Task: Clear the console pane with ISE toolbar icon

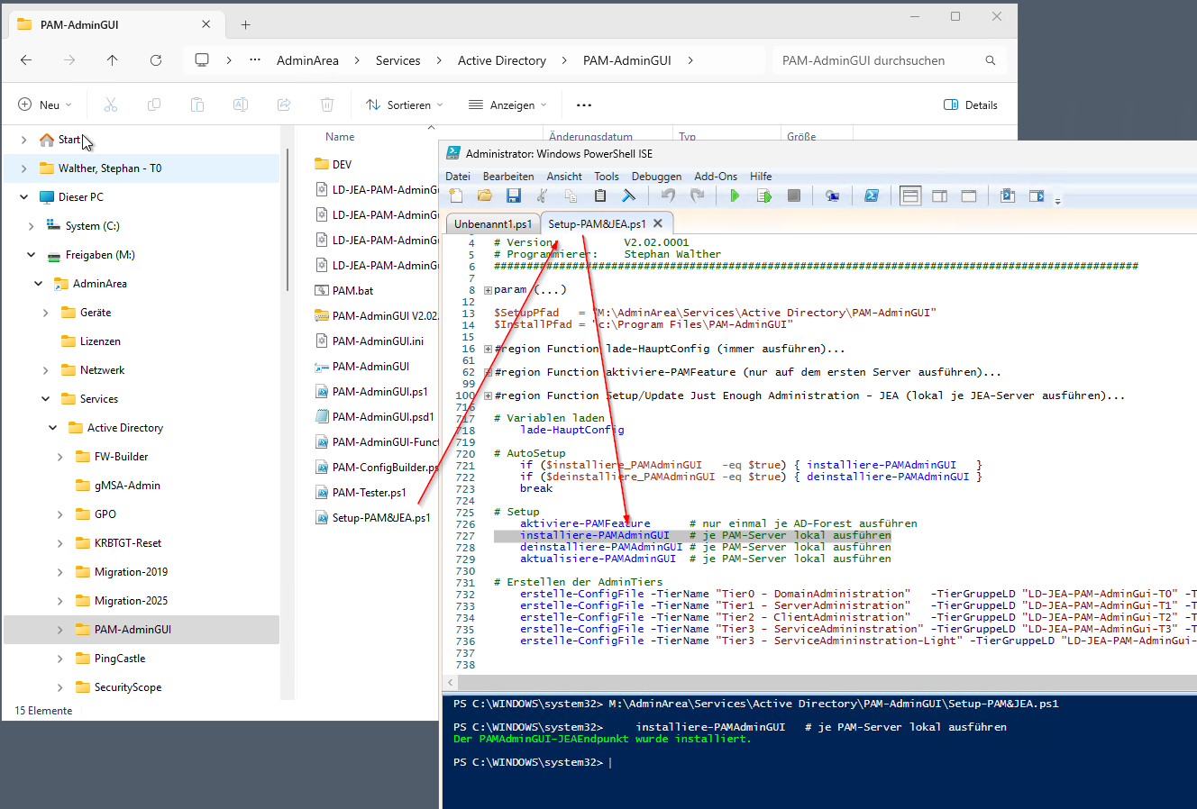Action: (x=629, y=195)
